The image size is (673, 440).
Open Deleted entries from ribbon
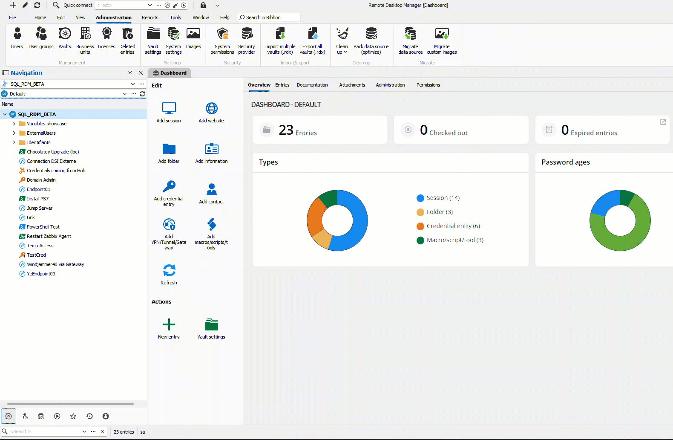127,38
